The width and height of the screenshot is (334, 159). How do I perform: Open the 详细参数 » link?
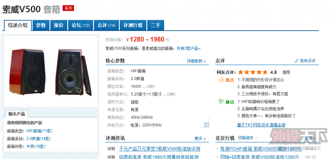[196, 61]
